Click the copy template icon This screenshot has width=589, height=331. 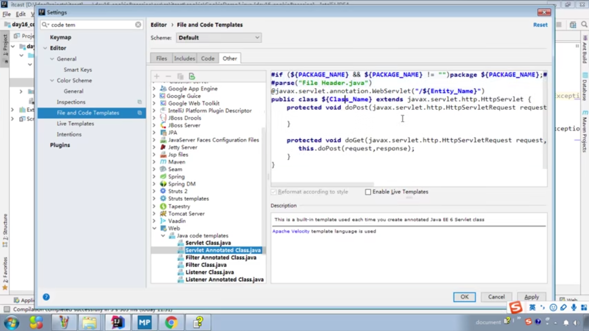180,76
